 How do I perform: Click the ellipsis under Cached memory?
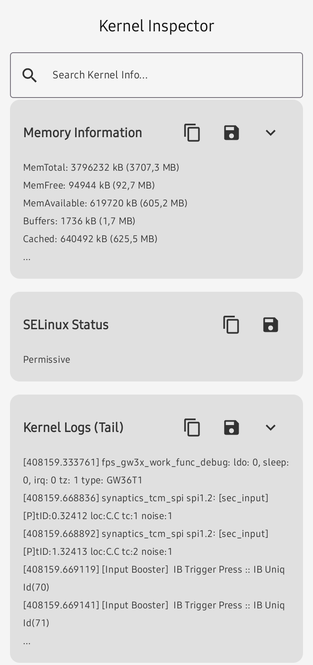coord(27,258)
